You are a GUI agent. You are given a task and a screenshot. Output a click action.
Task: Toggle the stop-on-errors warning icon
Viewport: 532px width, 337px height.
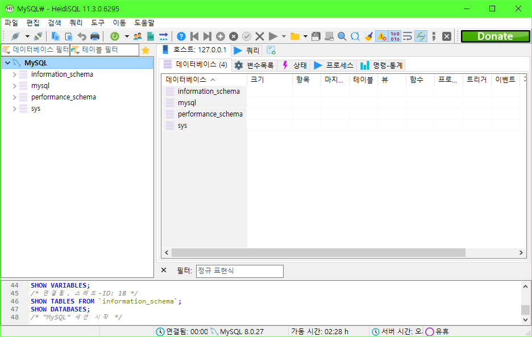382,36
